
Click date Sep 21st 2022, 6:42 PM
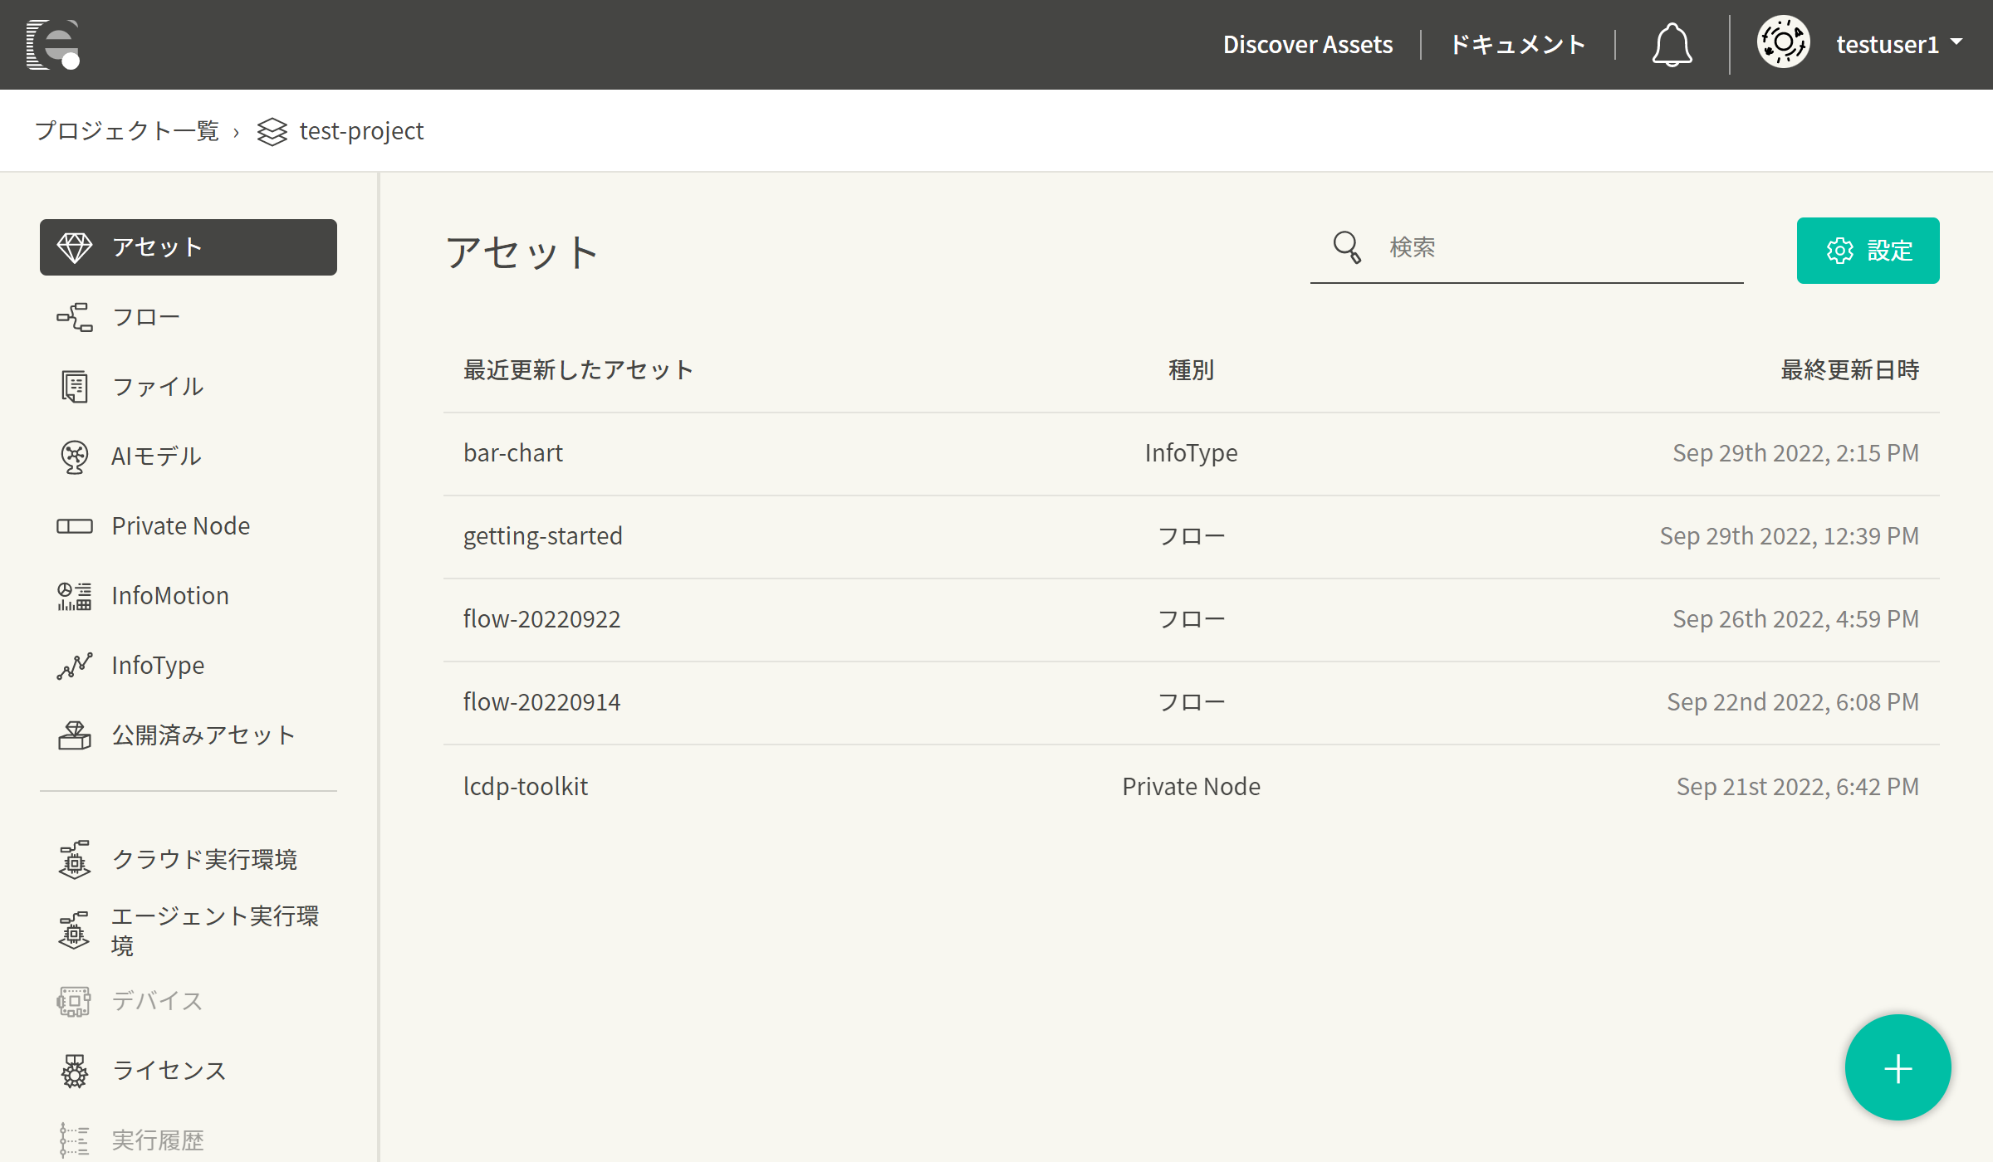pyautogui.click(x=1797, y=787)
